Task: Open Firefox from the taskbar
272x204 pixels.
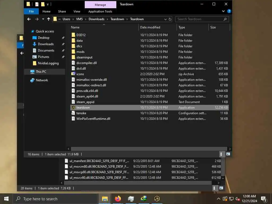Action: (x=118, y=199)
